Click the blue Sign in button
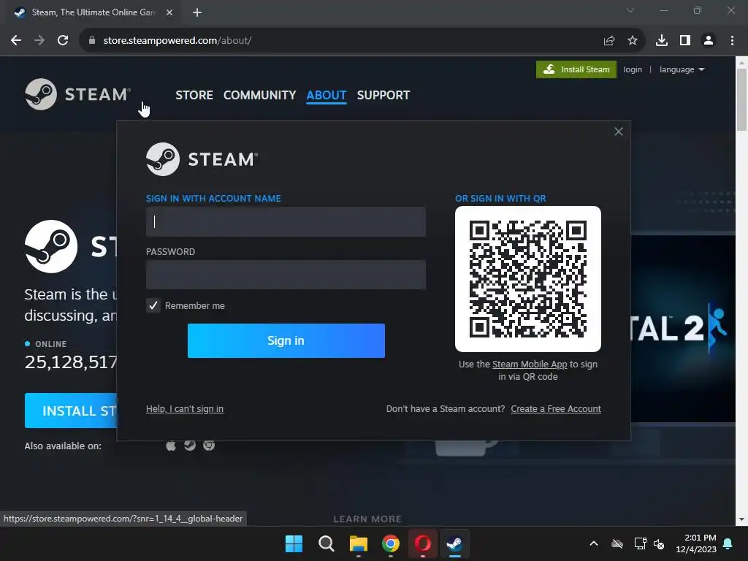The height and width of the screenshot is (561, 748). point(286,340)
